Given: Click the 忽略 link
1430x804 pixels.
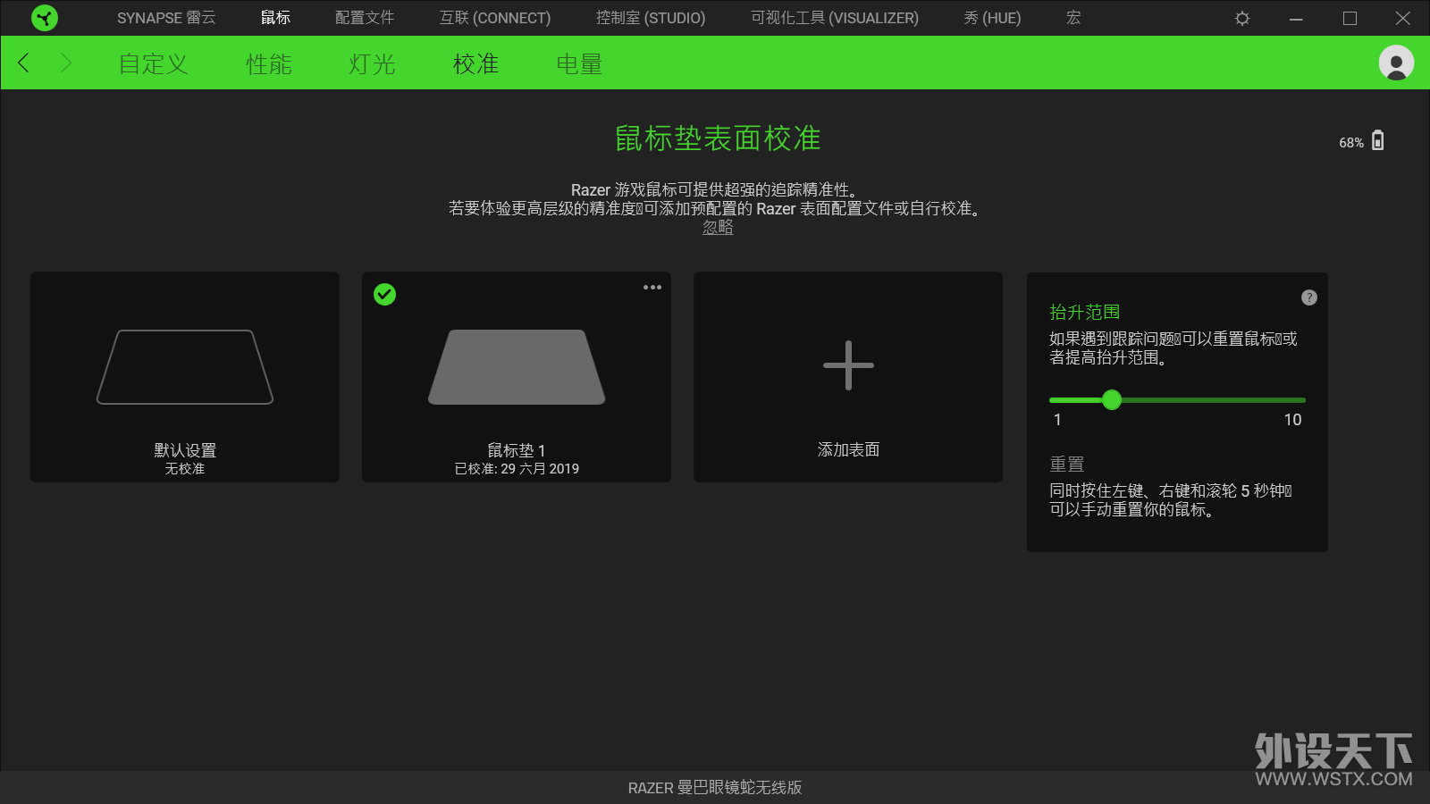Looking at the screenshot, I should point(718,227).
